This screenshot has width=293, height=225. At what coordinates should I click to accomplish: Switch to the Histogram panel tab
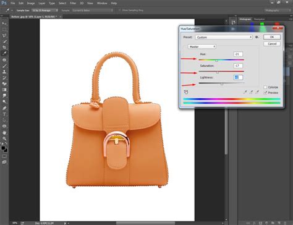(x=245, y=19)
